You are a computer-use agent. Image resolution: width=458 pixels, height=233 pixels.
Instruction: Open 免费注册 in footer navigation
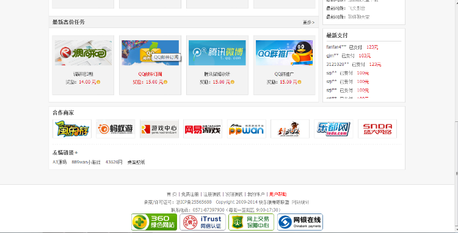pos(190,194)
